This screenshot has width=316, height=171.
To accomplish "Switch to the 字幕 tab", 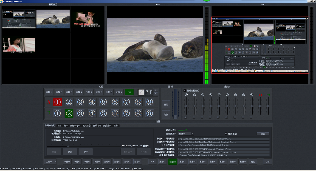I will (x=59, y=126).
